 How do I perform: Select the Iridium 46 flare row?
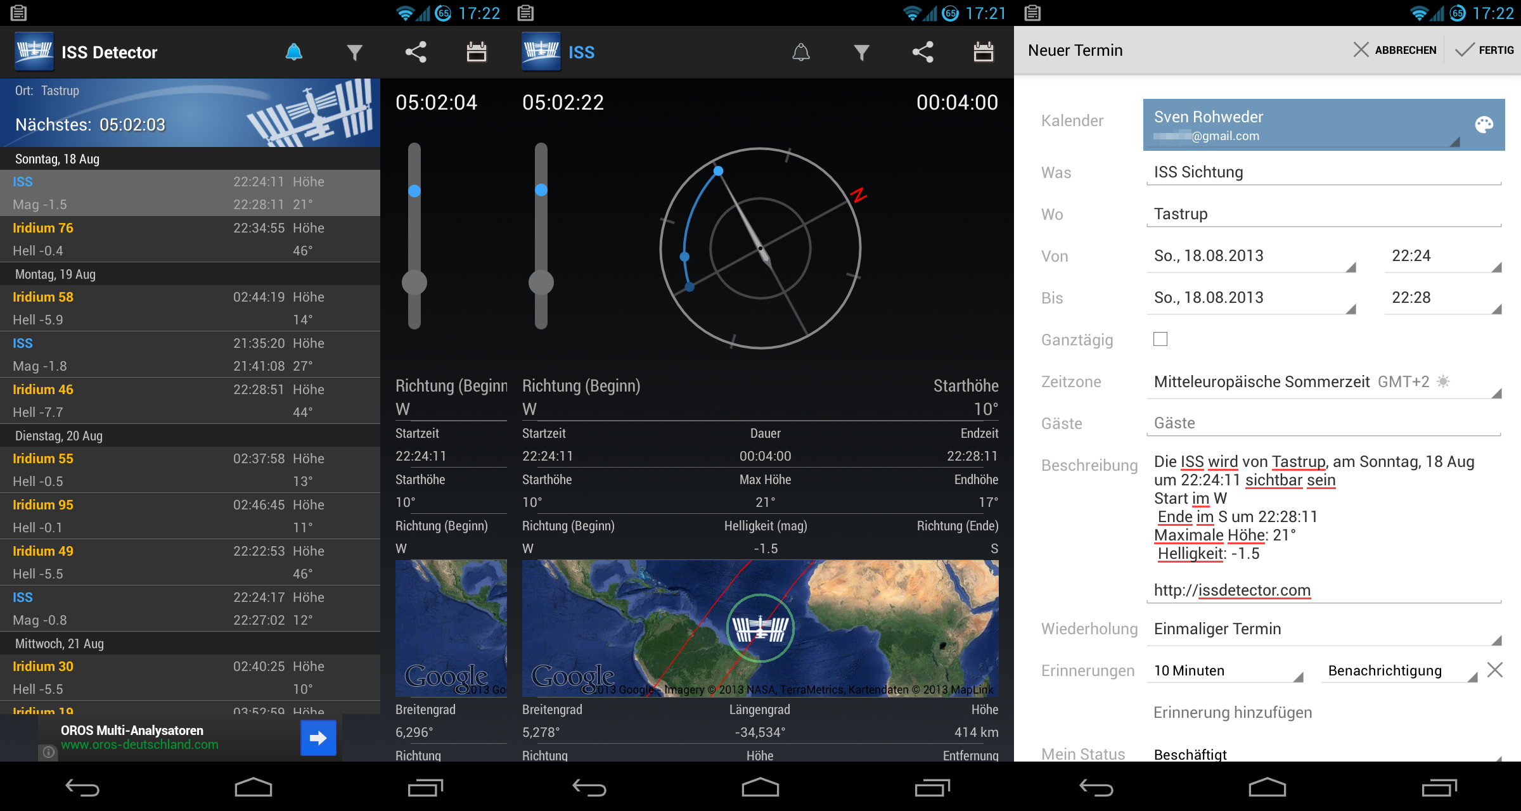[190, 401]
